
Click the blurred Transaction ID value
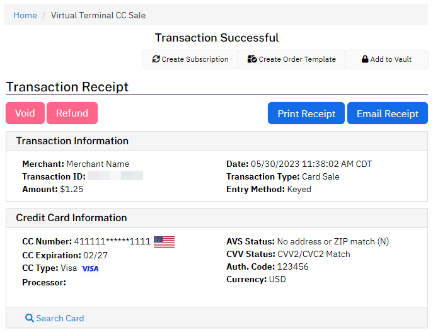pyautogui.click(x=115, y=176)
